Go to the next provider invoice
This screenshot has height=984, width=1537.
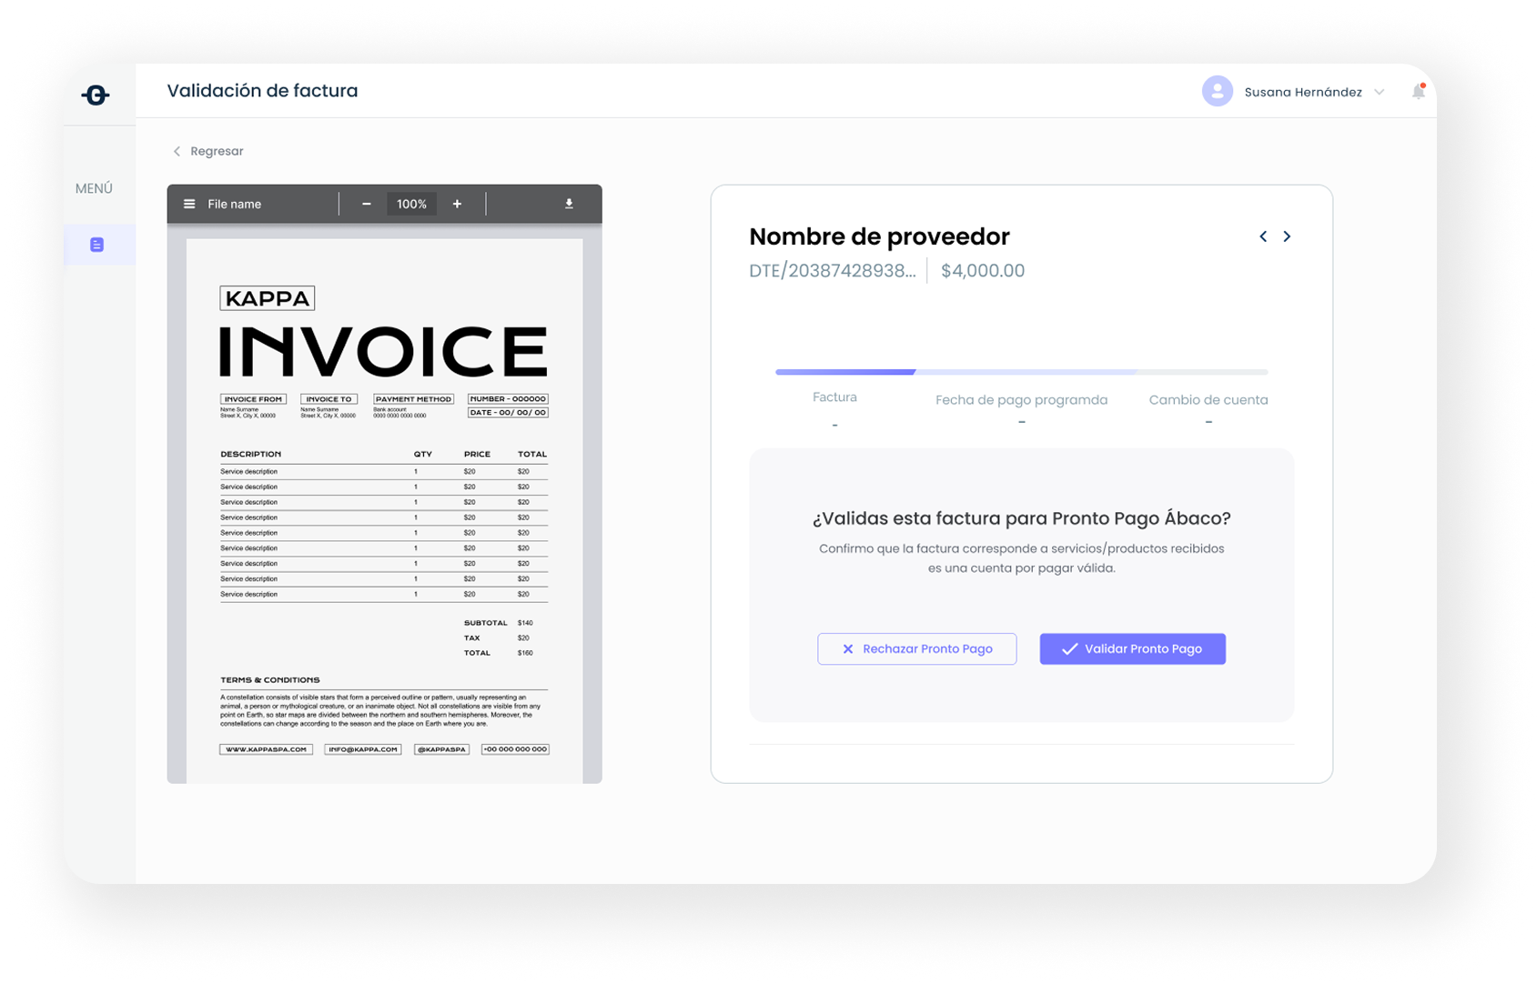click(x=1287, y=236)
